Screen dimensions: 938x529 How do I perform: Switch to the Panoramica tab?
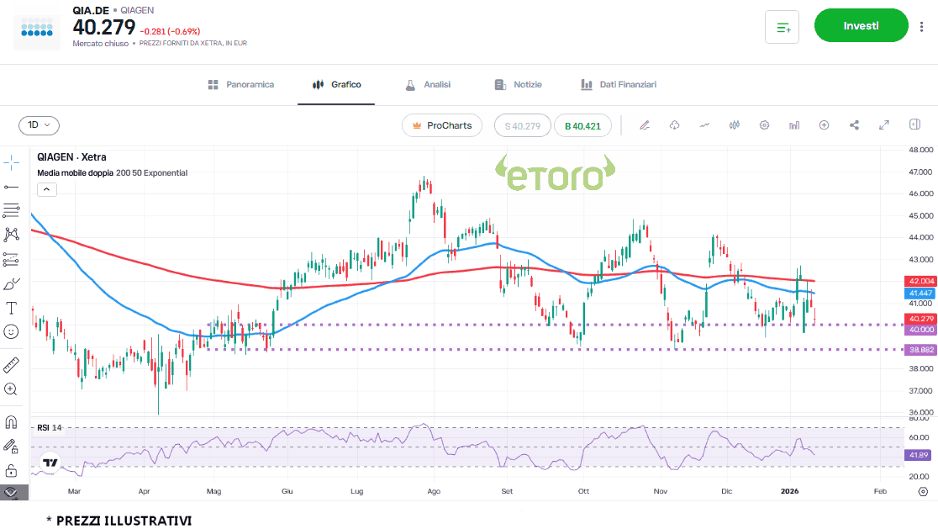pyautogui.click(x=240, y=85)
